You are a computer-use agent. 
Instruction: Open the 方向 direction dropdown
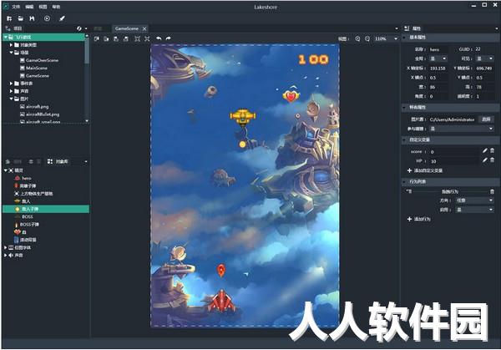(x=475, y=200)
